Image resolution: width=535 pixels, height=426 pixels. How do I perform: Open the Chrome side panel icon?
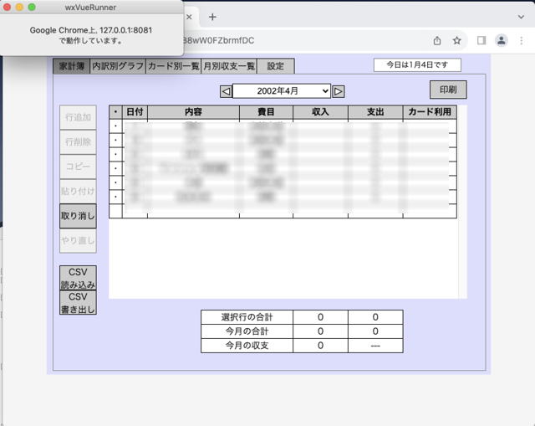tap(481, 40)
